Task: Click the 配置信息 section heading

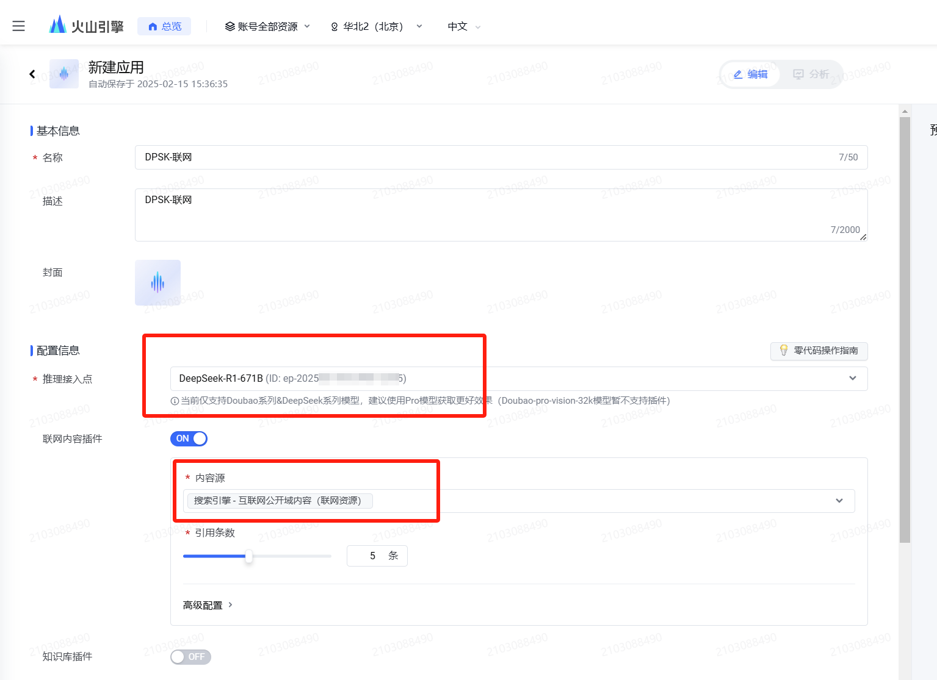Action: (58, 351)
